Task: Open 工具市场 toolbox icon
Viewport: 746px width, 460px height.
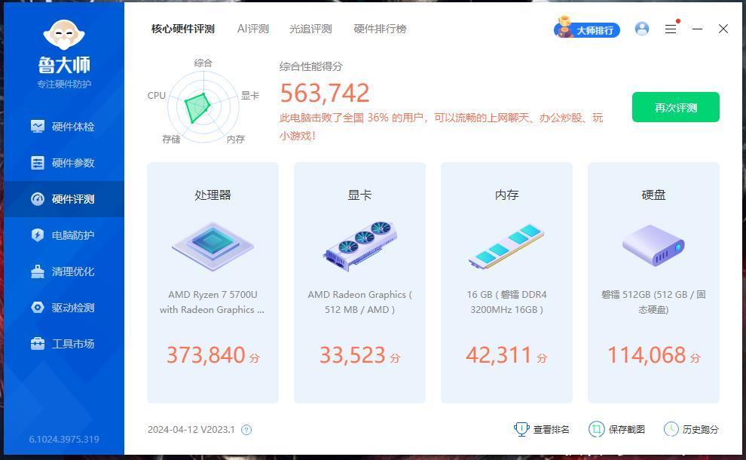Action: pos(38,344)
